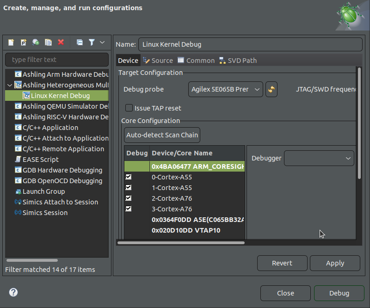Delete selected configuration with red X
Image resolution: width=370 pixels, height=308 pixels.
pos(61,42)
